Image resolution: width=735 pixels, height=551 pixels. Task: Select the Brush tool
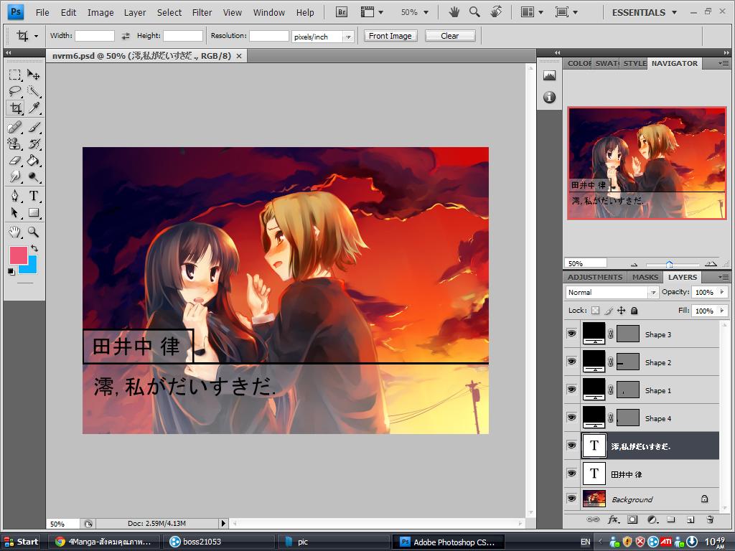coord(33,127)
